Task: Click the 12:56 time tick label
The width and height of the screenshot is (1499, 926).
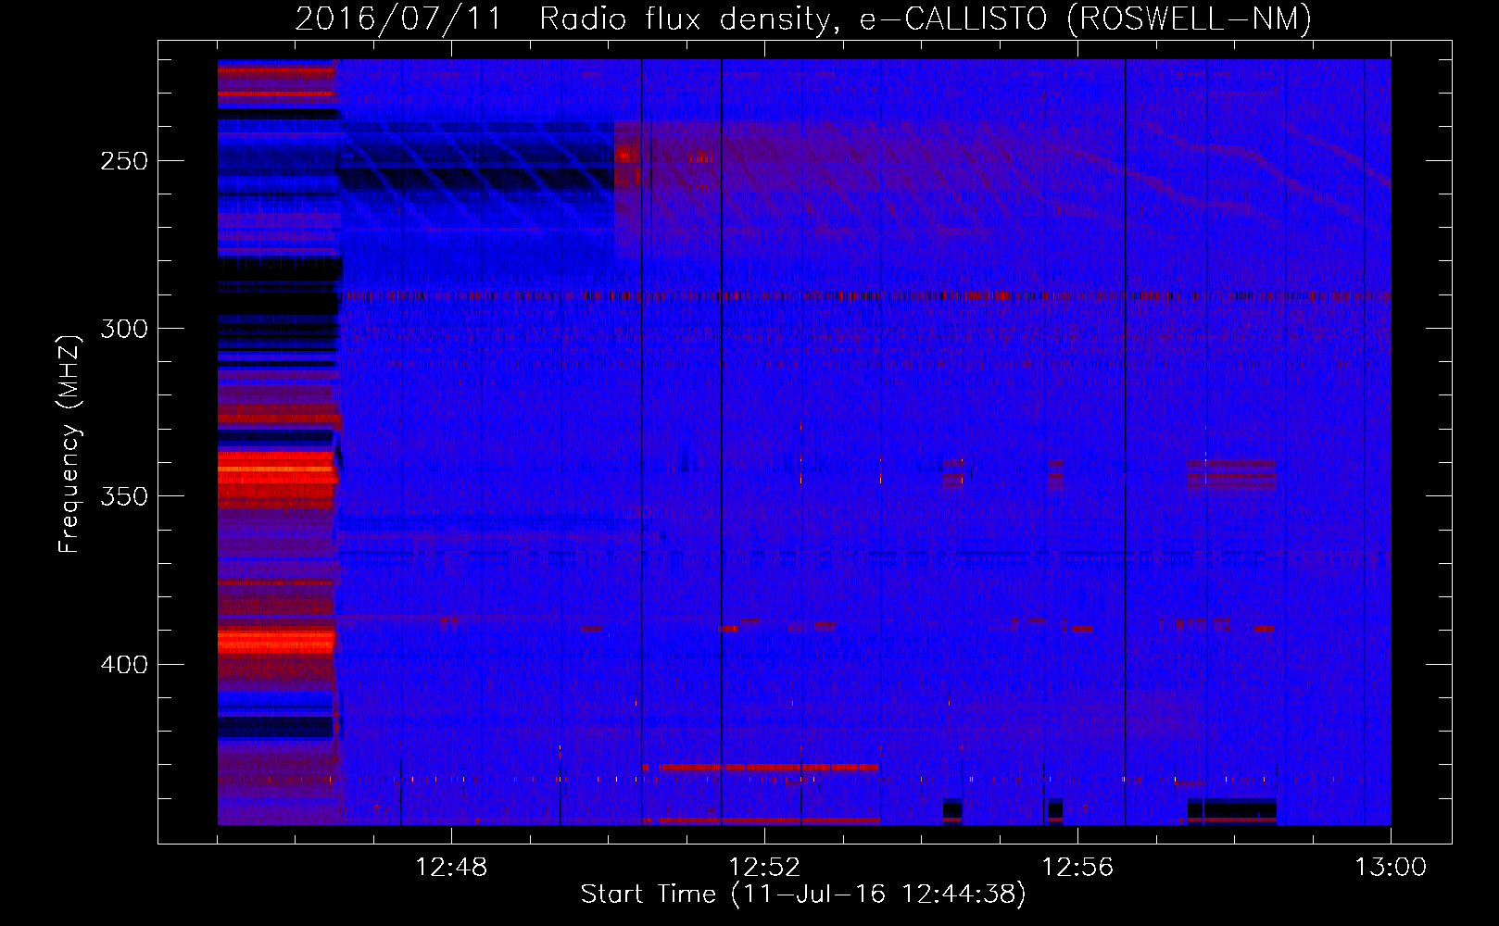Action: (x=1077, y=868)
